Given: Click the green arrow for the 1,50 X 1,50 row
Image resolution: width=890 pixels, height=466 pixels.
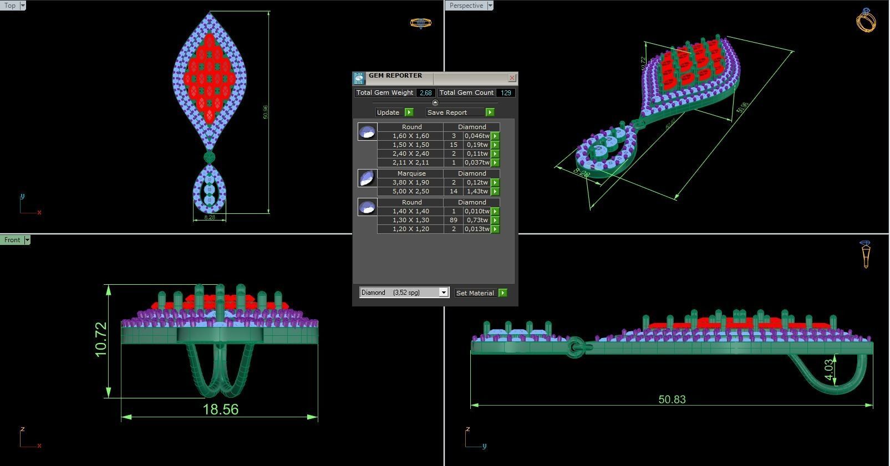Looking at the screenshot, I should 495,145.
